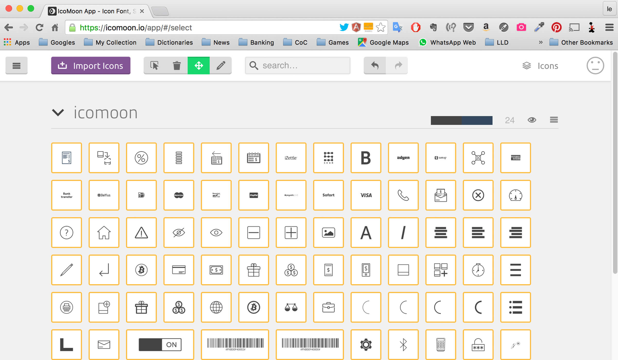Select the picture image icon
Screen dimensions: 618x360
tap(328, 232)
